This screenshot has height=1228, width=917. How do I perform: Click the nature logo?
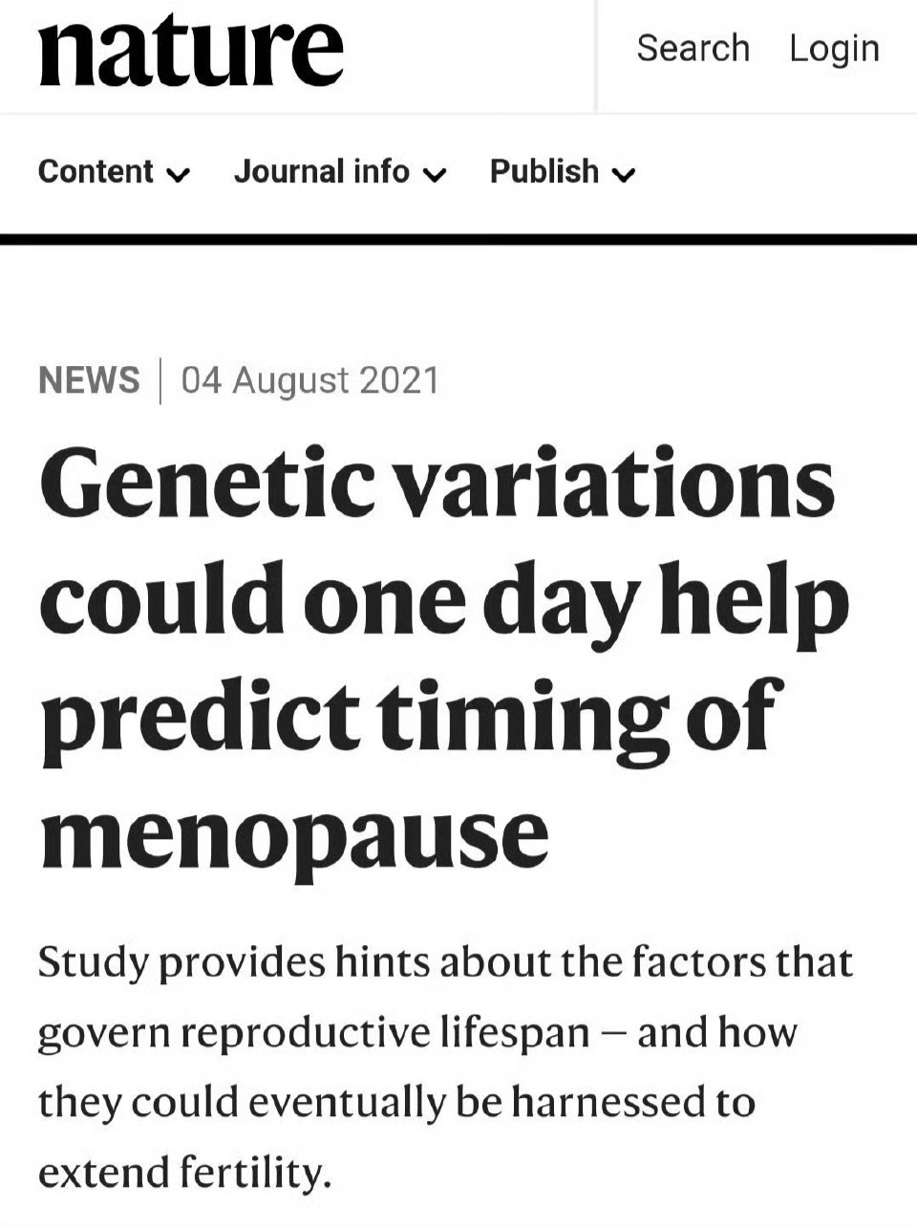coord(190,51)
